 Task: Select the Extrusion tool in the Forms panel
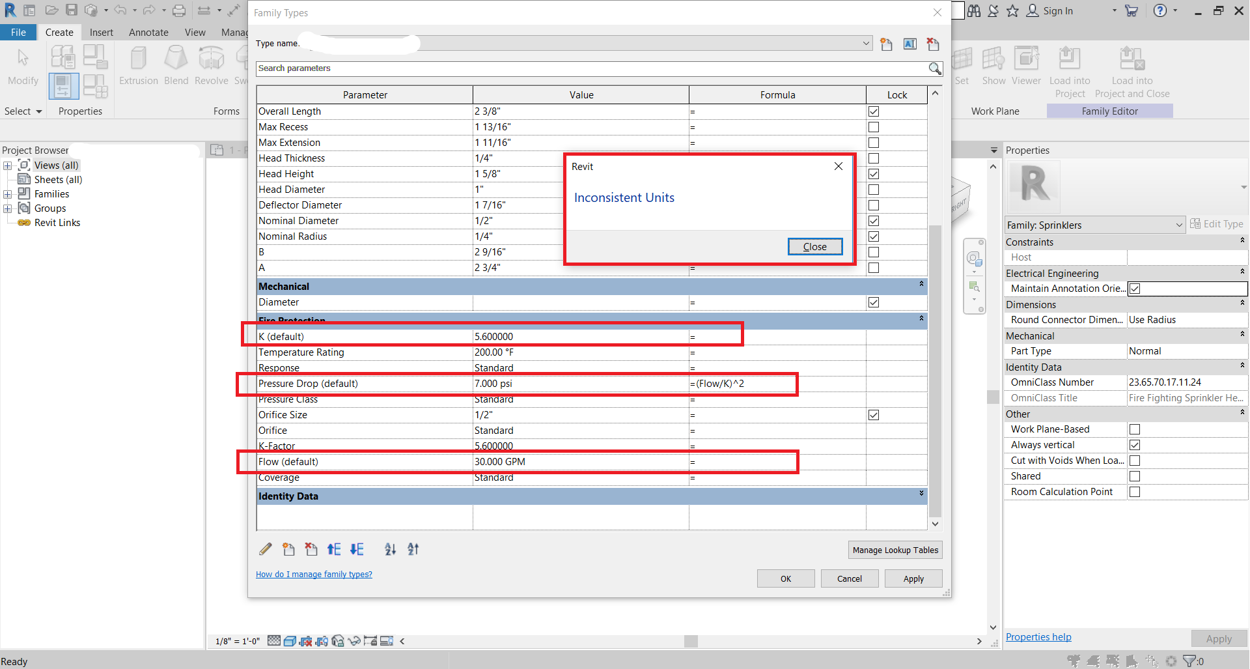click(x=138, y=63)
